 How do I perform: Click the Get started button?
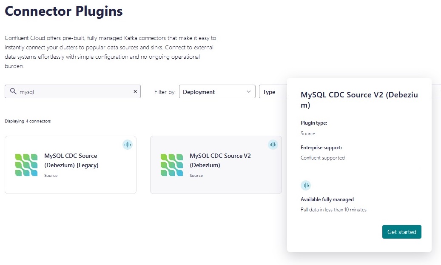click(401, 232)
